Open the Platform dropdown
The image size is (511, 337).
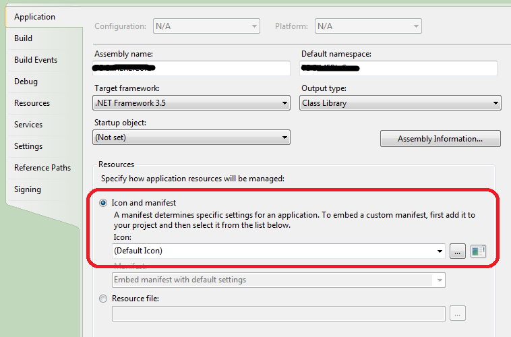click(x=368, y=26)
